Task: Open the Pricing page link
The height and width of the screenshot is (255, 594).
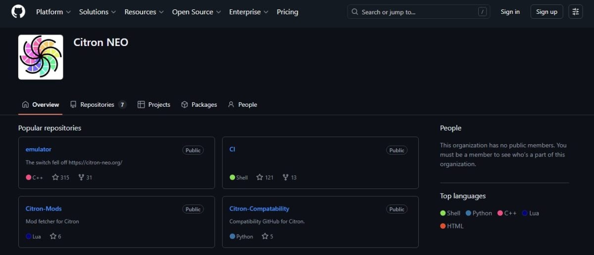Action: click(x=288, y=12)
